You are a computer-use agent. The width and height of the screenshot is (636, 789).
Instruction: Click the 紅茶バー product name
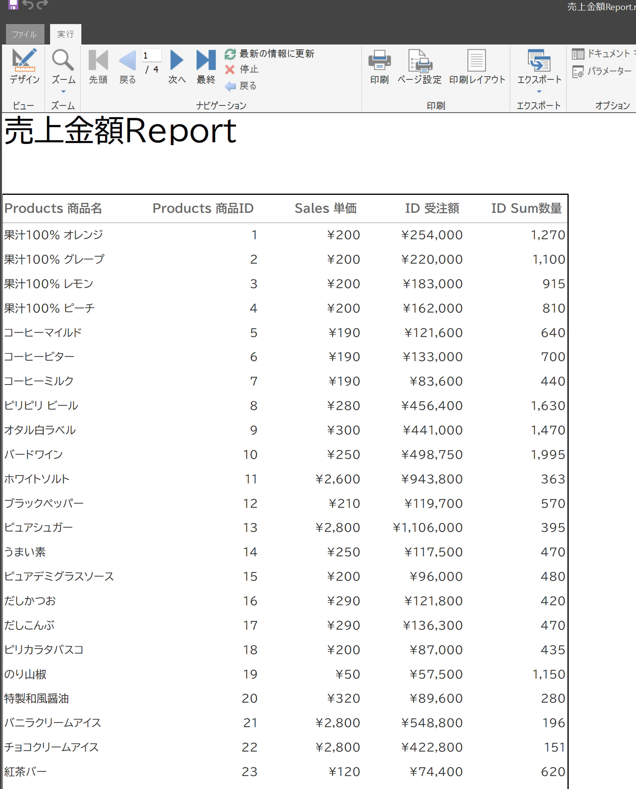pos(25,772)
